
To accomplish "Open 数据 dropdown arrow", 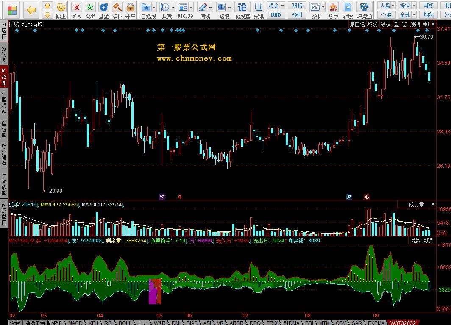I will point(323,7).
